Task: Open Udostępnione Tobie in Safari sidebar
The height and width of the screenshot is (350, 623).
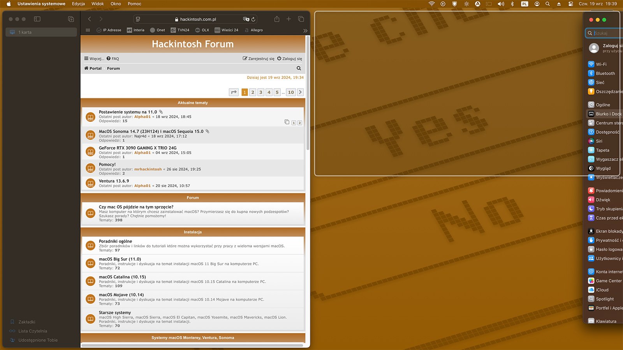Action: click(x=33, y=340)
